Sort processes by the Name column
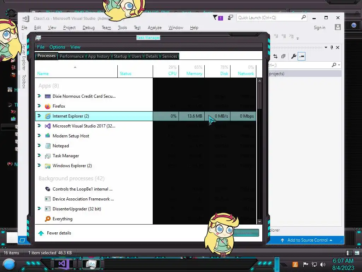The width and height of the screenshot is (362, 272). (76, 71)
